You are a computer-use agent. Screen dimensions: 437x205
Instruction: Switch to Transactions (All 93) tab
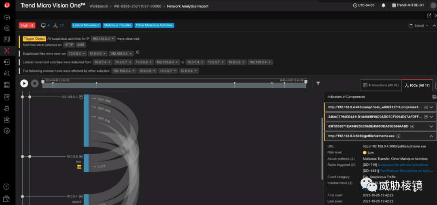(x=381, y=85)
